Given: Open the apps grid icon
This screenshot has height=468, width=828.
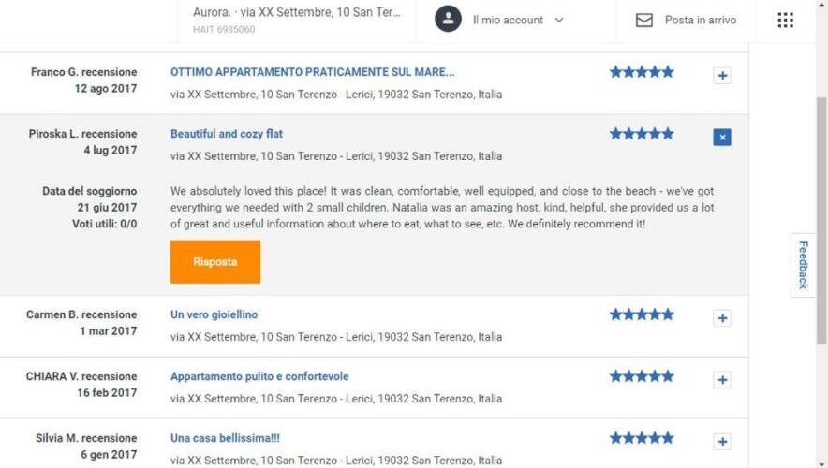Looking at the screenshot, I should [785, 20].
